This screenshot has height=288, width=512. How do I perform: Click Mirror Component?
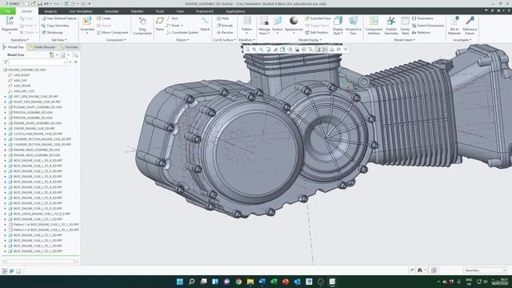pos(112,33)
